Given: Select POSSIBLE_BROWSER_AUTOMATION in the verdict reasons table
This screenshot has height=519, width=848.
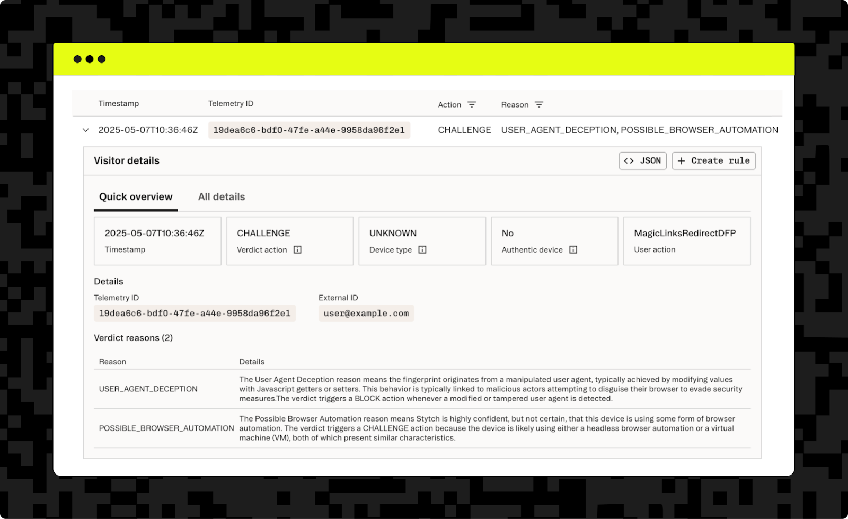Looking at the screenshot, I should click(166, 428).
